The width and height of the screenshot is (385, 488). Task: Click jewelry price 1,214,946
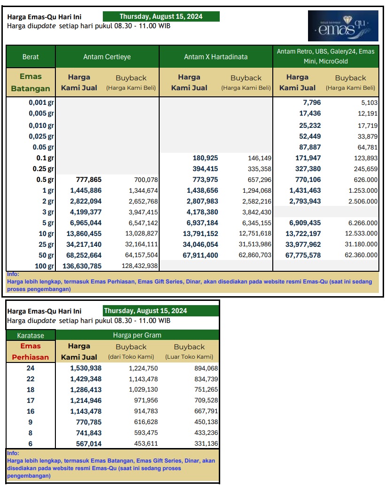pyautogui.click(x=86, y=401)
